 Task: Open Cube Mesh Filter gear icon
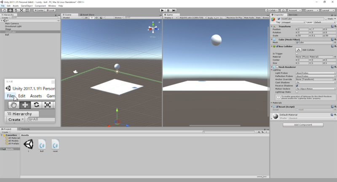pos(335,40)
